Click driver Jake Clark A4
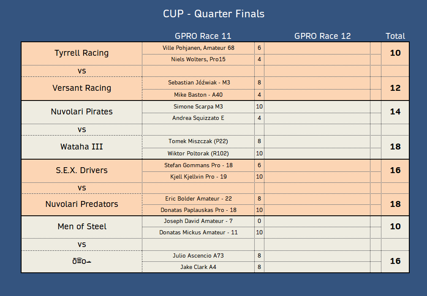This screenshot has width=427, height=296. pyautogui.click(x=198, y=267)
